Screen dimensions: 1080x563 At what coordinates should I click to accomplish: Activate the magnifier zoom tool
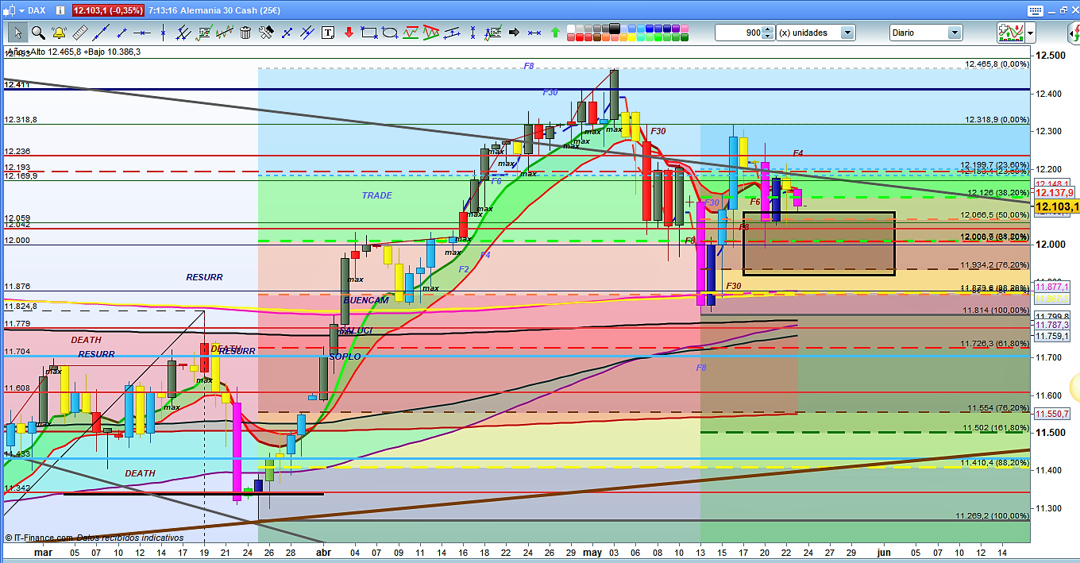[38, 33]
